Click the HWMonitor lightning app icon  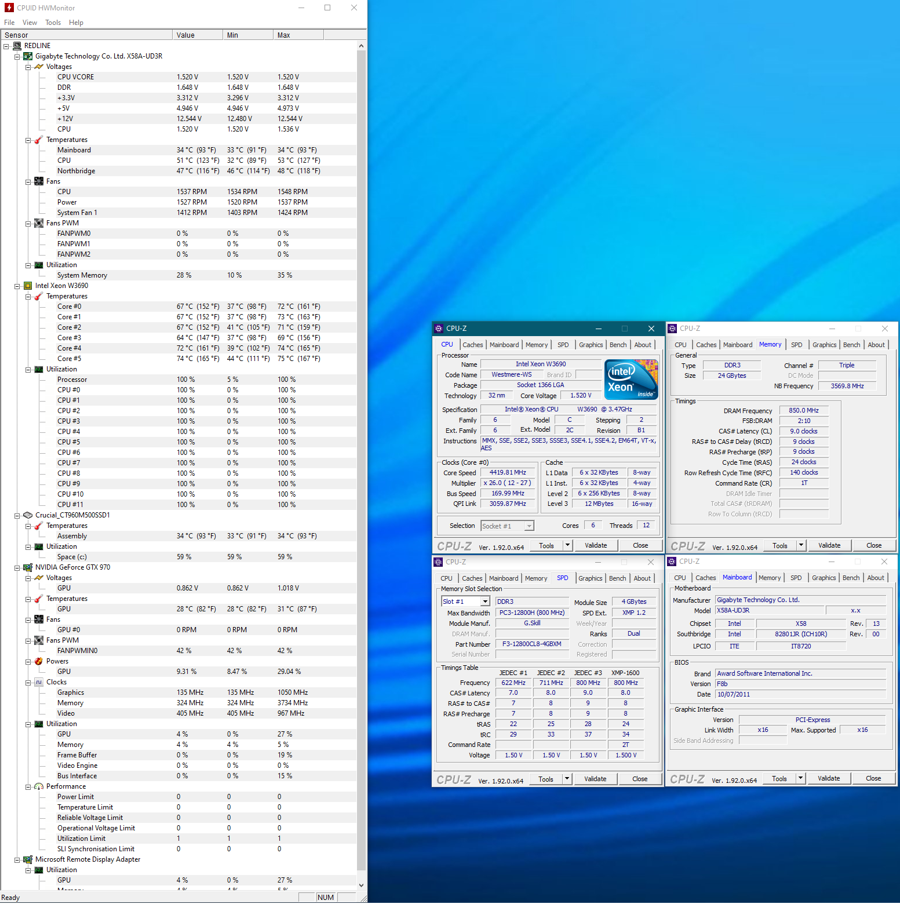click(x=9, y=8)
